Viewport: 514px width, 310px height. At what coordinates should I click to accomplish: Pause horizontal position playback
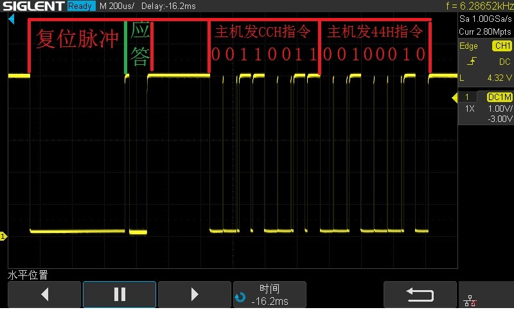(120, 295)
